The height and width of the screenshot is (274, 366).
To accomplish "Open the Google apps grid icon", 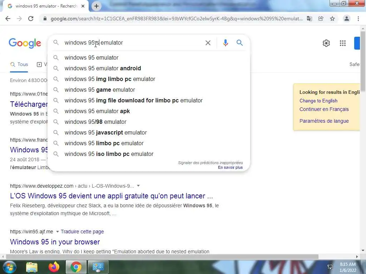I will 343,43.
